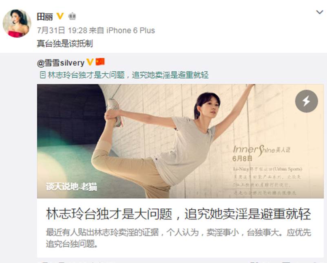Viewport: 327px width, 263px height.
Task: Open the post timestamp 7月31日 19:28
Action: tap(62, 31)
